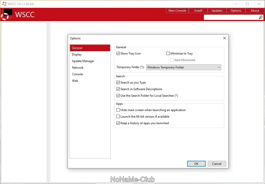265x184 pixels.
Task: Close the WSCC main window
Action: point(259,4)
